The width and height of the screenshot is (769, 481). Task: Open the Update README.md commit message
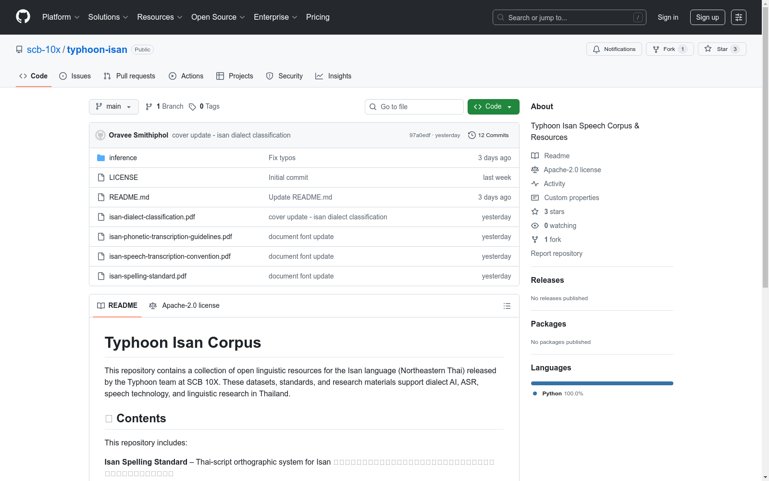(300, 197)
